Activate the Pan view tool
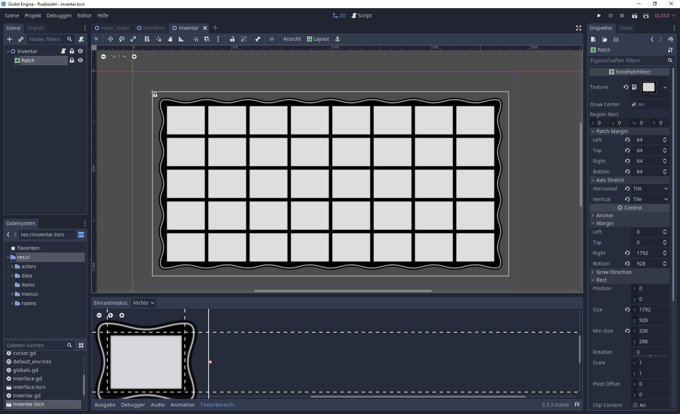 pyautogui.click(x=170, y=39)
